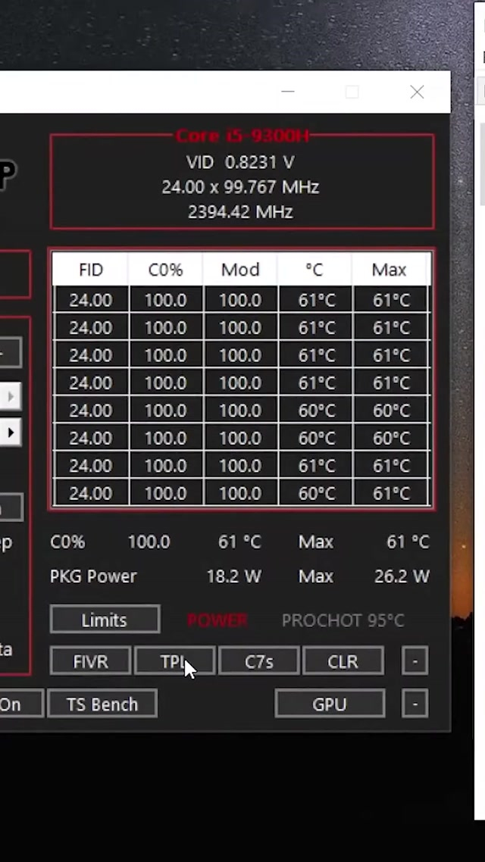Image resolution: width=485 pixels, height=862 pixels.
Task: Click the black lower arrow stepper
Action: point(11,433)
